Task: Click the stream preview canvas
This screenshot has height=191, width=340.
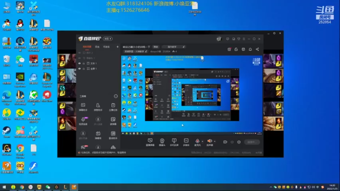Action: click(x=192, y=95)
